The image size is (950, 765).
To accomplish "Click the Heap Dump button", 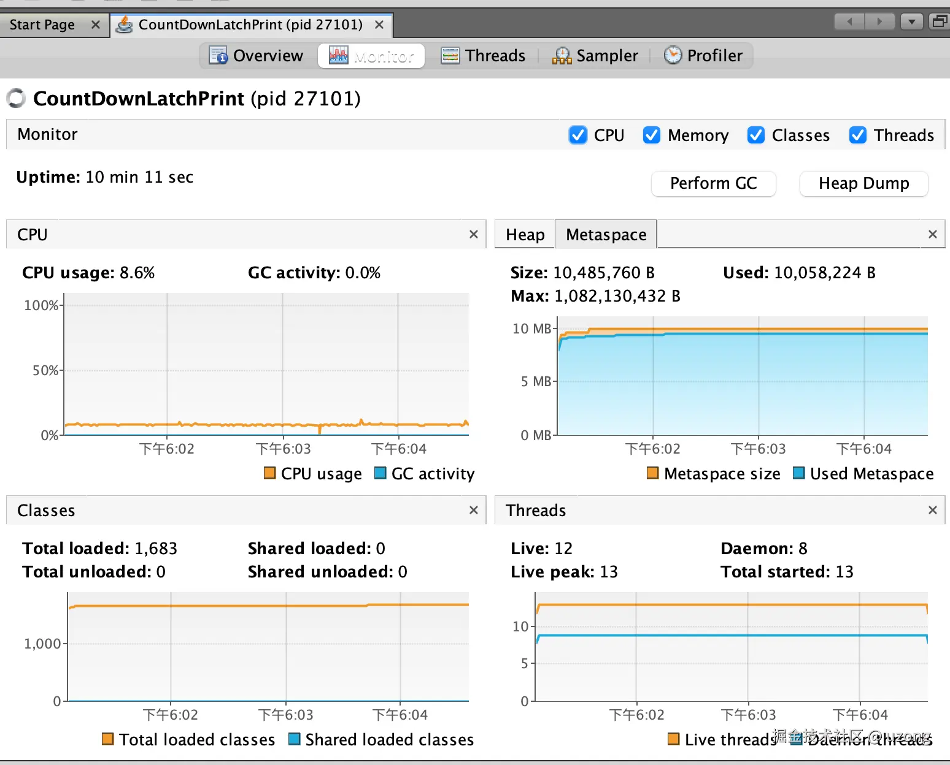I will tap(863, 183).
